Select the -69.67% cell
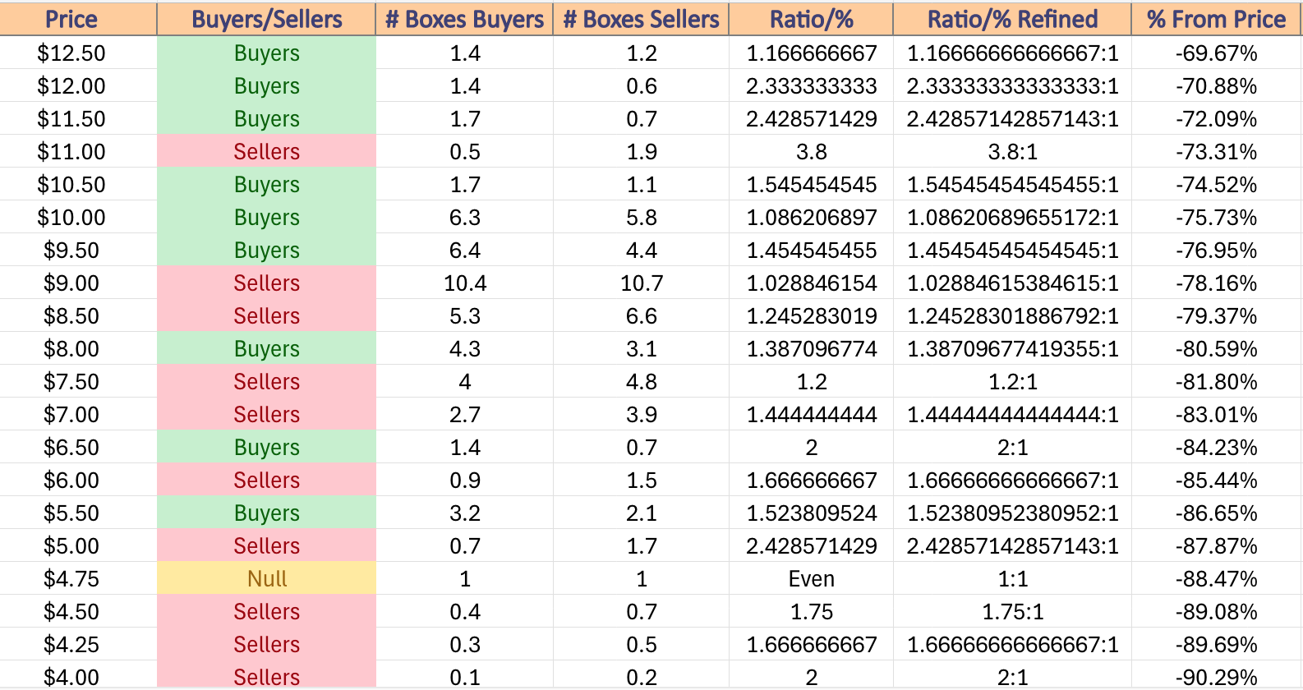This screenshot has width=1303, height=690. click(1216, 53)
